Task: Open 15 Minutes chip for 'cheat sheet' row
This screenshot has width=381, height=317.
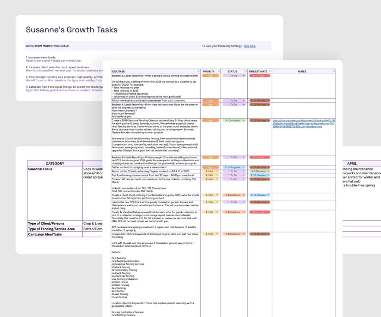Action: pyautogui.click(x=260, y=195)
